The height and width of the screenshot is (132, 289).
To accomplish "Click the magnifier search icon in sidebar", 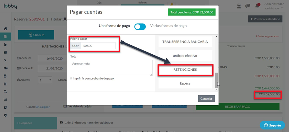I will (5, 92).
